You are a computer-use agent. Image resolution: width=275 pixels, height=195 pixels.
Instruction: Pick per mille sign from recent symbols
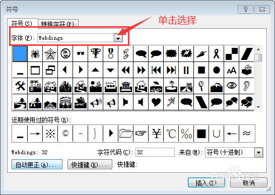[186, 134]
